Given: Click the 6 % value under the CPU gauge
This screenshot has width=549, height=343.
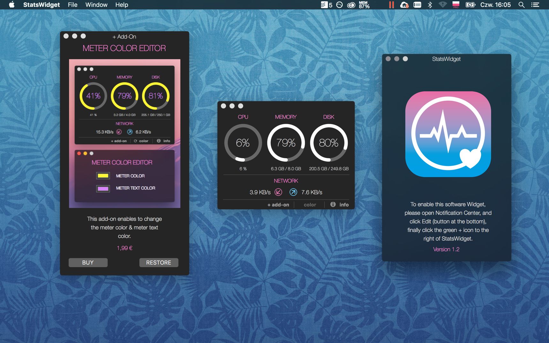Looking at the screenshot, I should 243,168.
